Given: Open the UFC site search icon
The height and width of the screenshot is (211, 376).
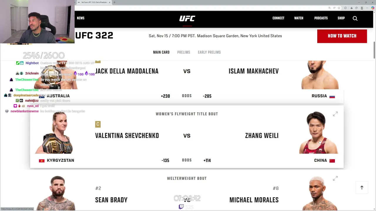Looking at the screenshot, I should tap(355, 18).
